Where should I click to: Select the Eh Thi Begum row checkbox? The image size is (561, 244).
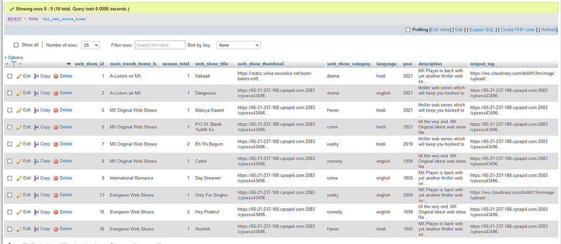coord(10,144)
